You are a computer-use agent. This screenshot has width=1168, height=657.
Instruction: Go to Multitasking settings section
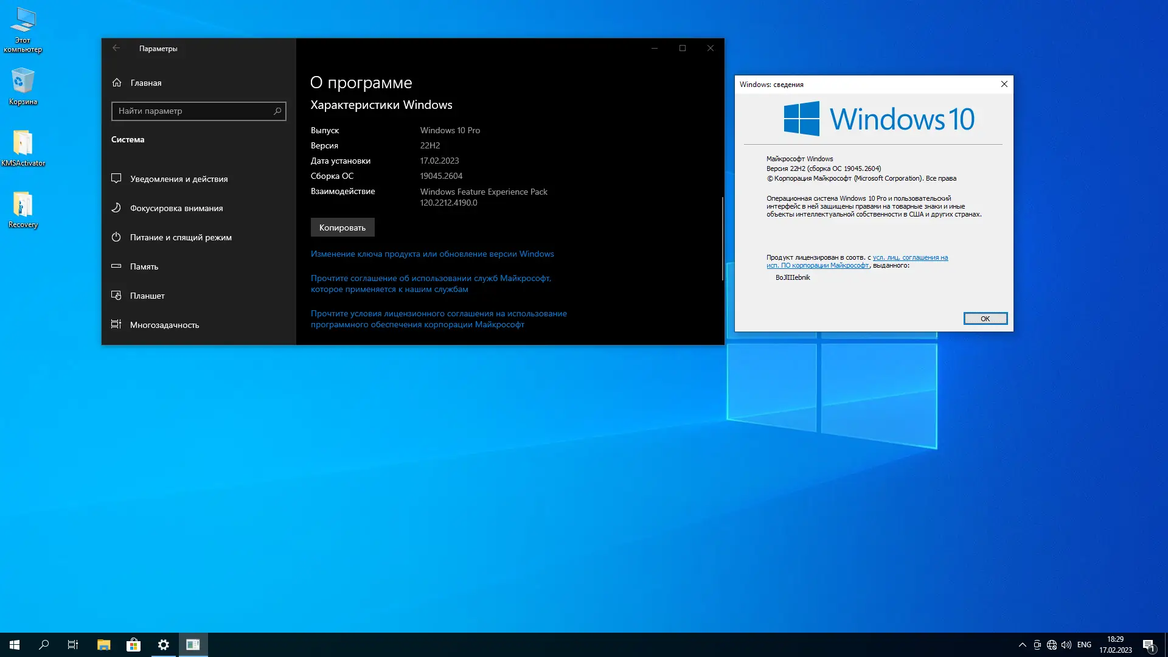(x=164, y=325)
